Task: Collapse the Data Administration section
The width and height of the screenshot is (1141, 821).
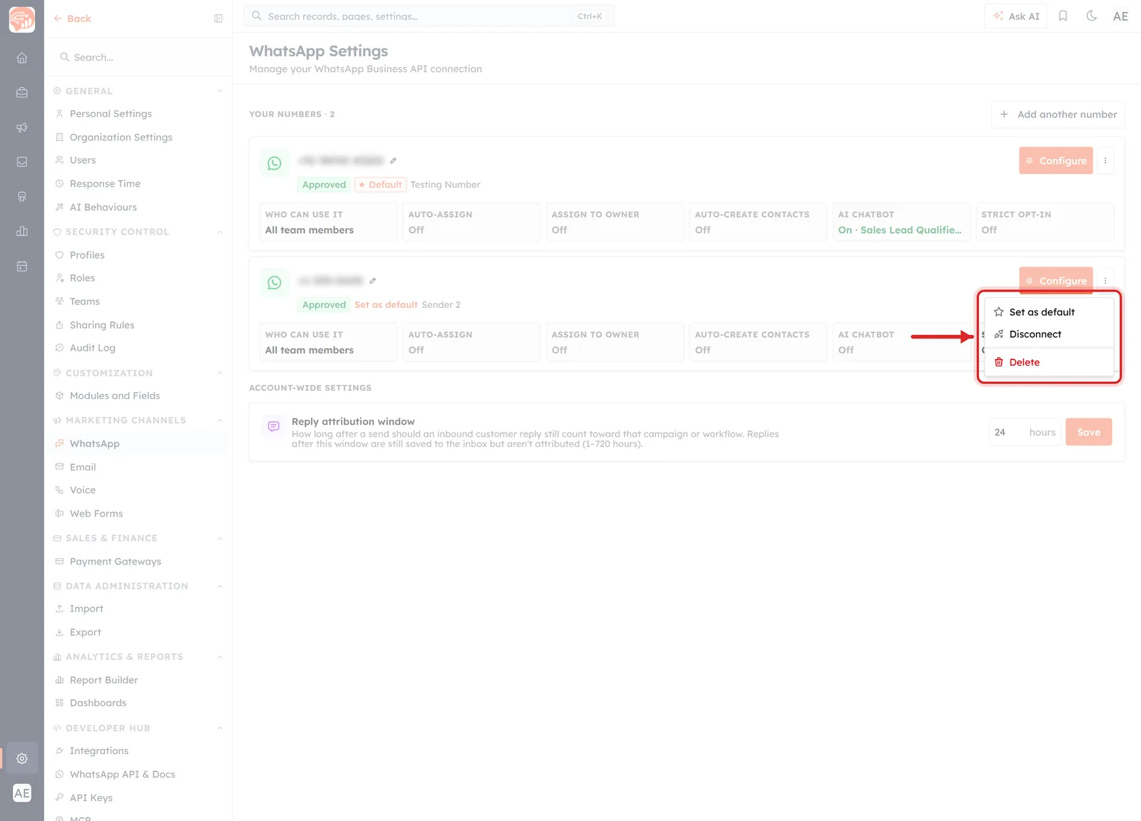Action: point(220,587)
